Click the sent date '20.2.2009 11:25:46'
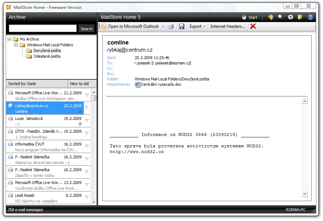This screenshot has width=323, height=221. pyautogui.click(x=152, y=58)
